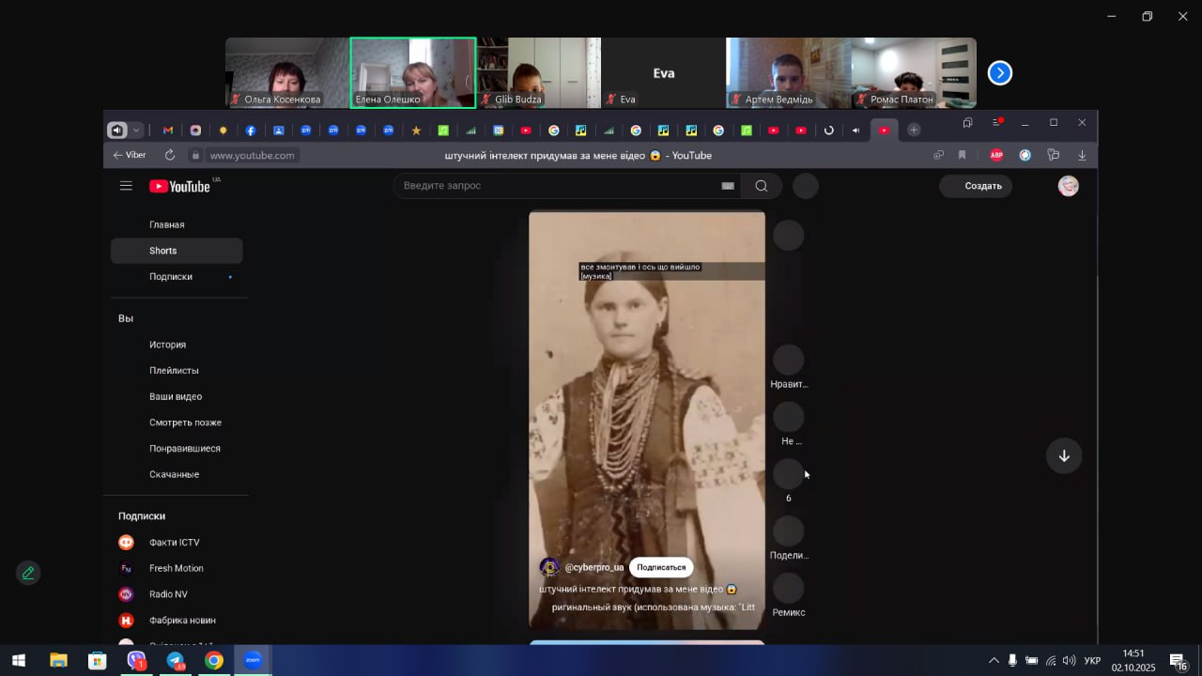Click the Создать button
This screenshot has width=1202, height=676.
976,186
